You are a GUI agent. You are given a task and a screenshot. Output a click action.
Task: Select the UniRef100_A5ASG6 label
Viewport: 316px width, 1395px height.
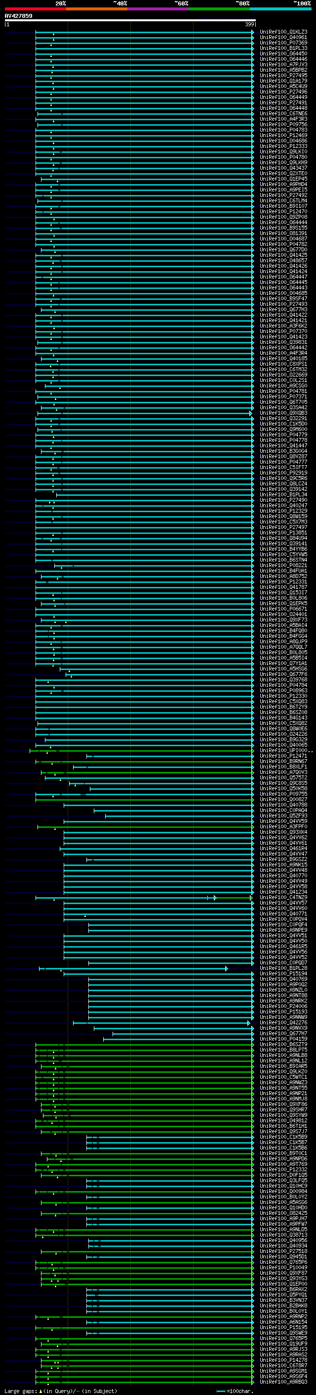tap(283, 1202)
